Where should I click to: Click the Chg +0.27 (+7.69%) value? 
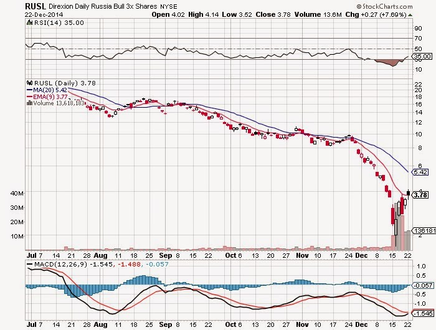pyautogui.click(x=376, y=15)
